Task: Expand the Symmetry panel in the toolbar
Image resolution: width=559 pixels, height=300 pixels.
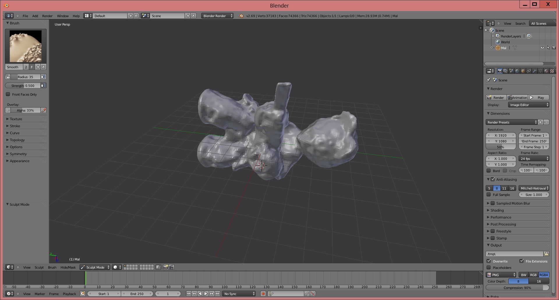Action: click(x=18, y=154)
